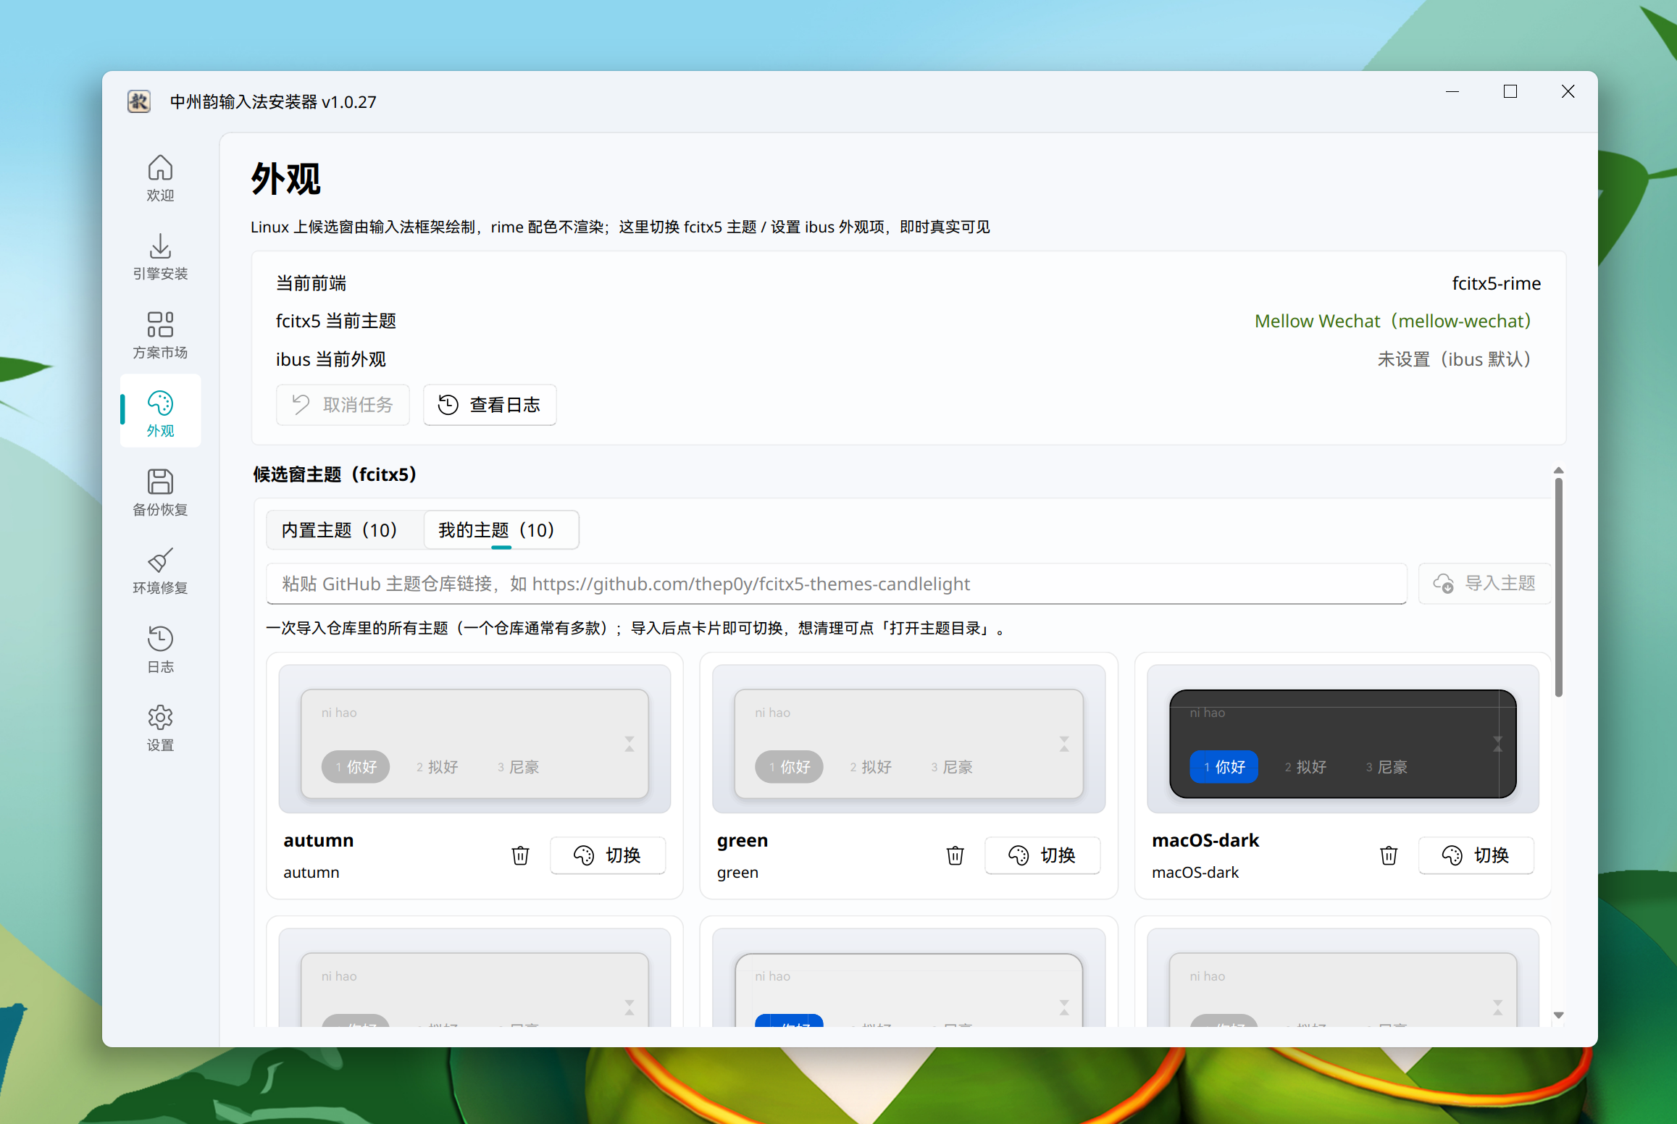Apply macOS-dark theme with 切换 button
Viewport: 1677px width, 1124px height.
[x=1476, y=855]
